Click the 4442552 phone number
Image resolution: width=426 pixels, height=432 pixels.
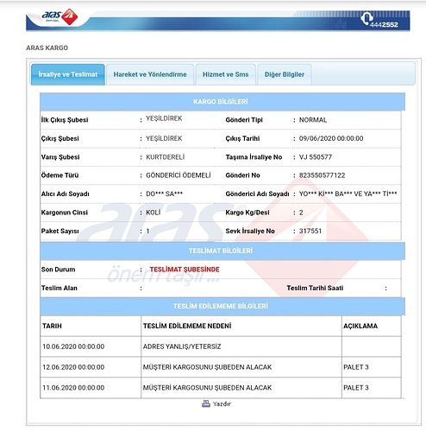click(x=384, y=24)
